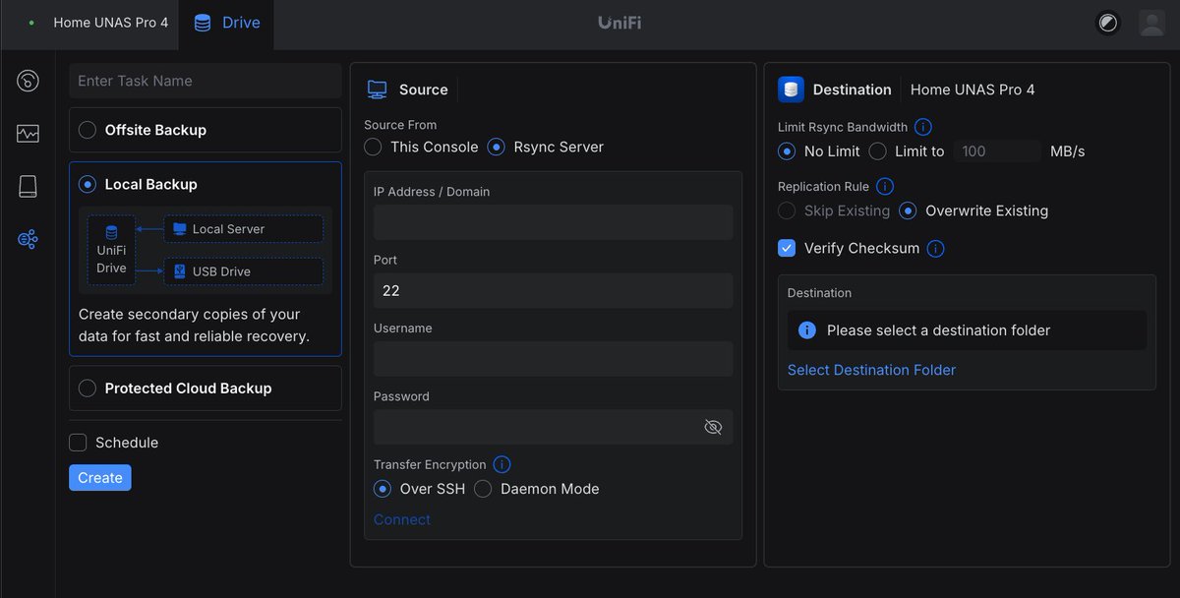The width and height of the screenshot is (1180, 598).
Task: Click the Source monitor icon
Action: 377,90
